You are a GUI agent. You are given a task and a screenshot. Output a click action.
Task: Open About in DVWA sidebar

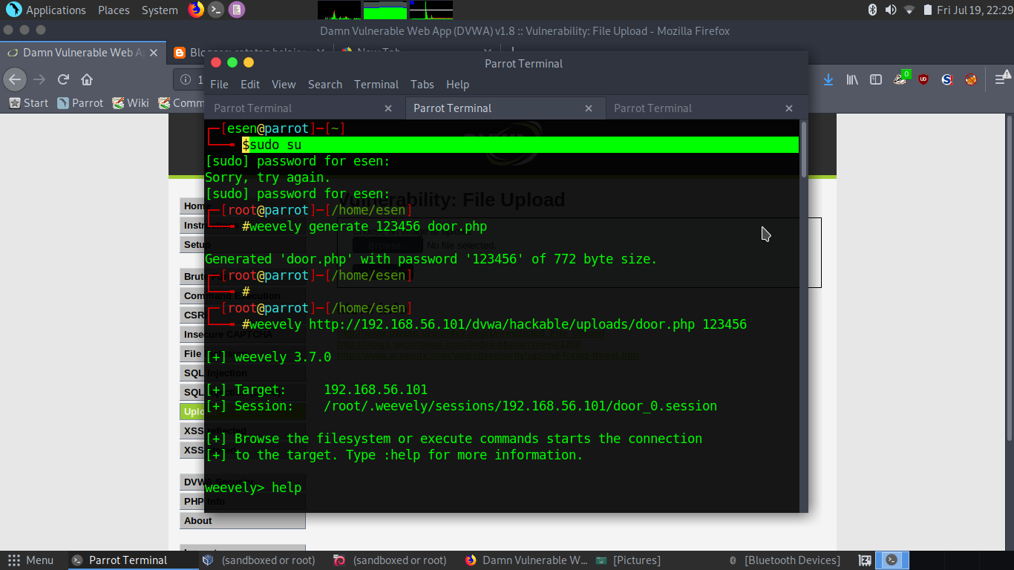pyautogui.click(x=242, y=521)
